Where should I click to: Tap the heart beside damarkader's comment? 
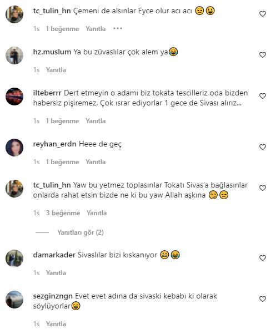[262, 258]
